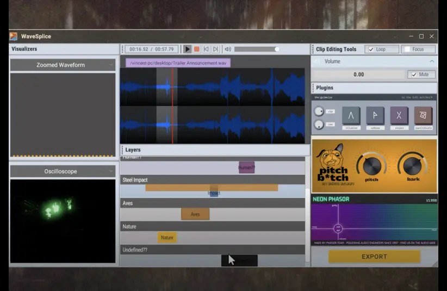
Task: Click the Volume section speaker icon
Action: tap(317, 61)
